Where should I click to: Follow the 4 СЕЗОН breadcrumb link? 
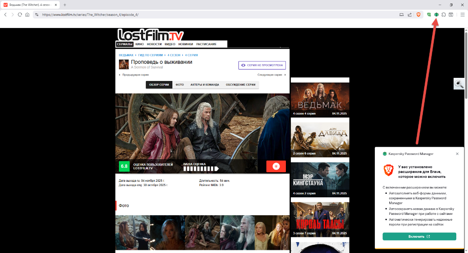coord(174,55)
